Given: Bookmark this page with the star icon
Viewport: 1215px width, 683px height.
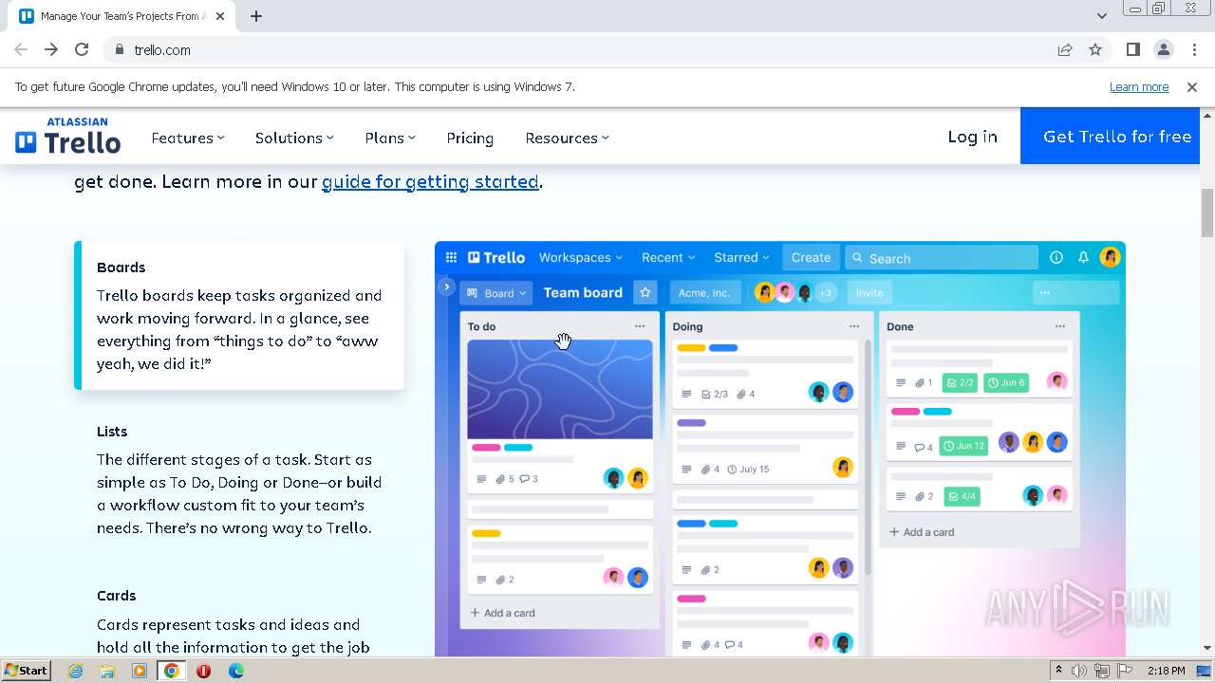Looking at the screenshot, I should pyautogui.click(x=1095, y=49).
